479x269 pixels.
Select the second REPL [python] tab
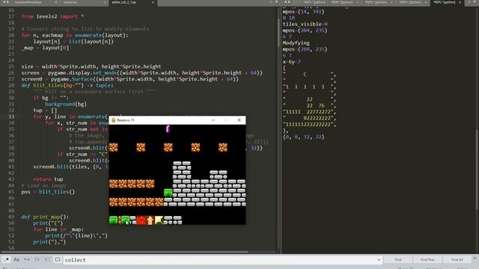[344, 2]
